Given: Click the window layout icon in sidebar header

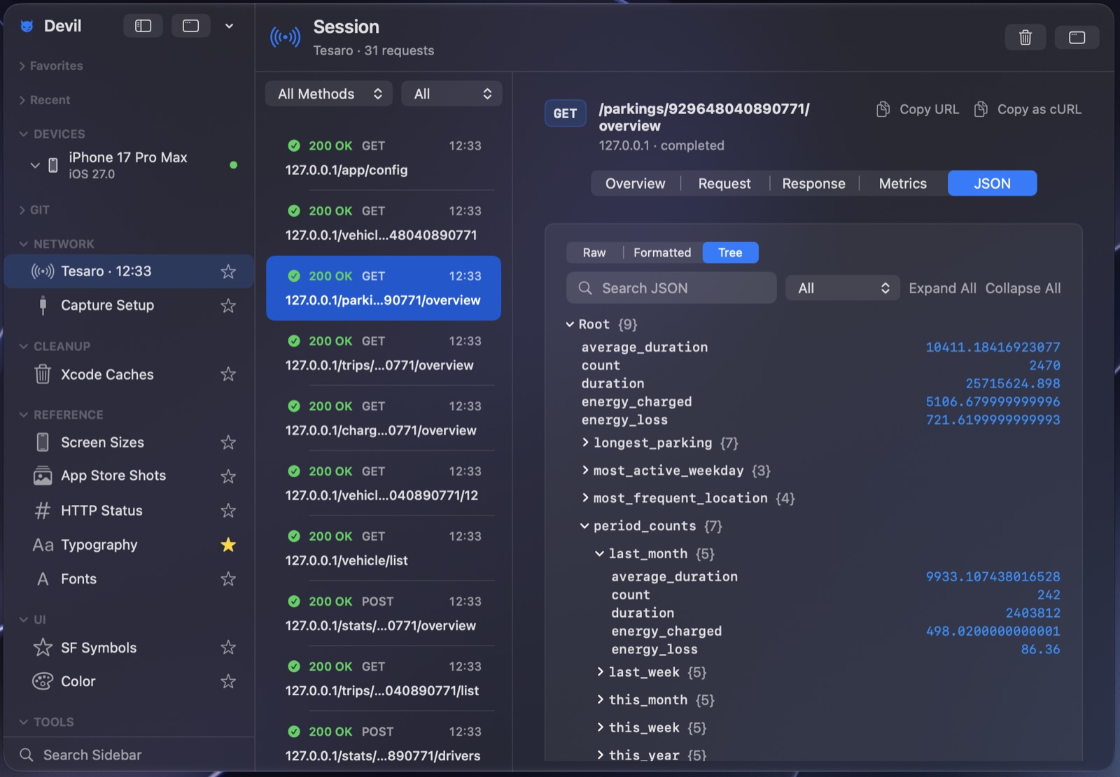Looking at the screenshot, I should [x=190, y=26].
